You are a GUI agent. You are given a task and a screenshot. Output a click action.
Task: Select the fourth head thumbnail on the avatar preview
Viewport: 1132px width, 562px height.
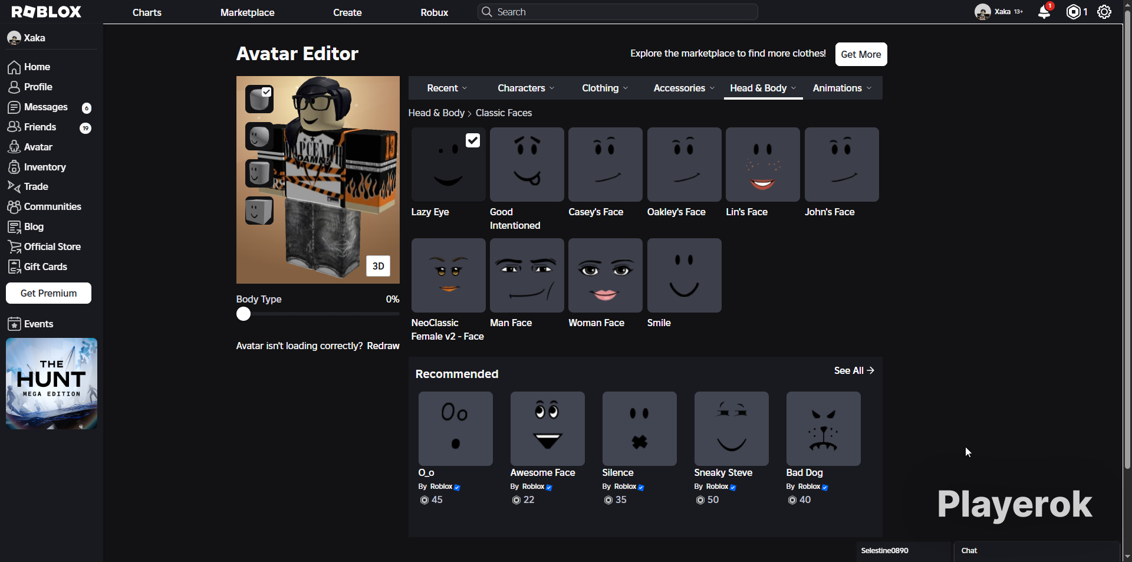coord(259,211)
